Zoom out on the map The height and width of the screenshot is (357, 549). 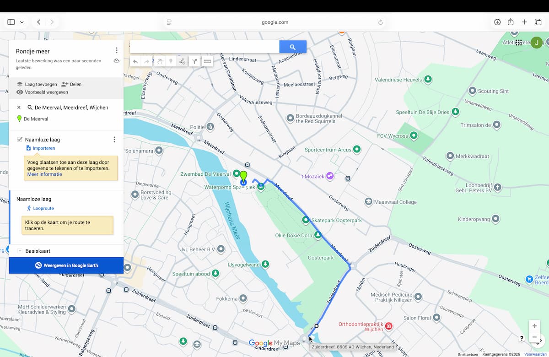coord(534,338)
